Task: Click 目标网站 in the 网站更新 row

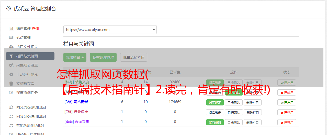Action: pos(234,102)
